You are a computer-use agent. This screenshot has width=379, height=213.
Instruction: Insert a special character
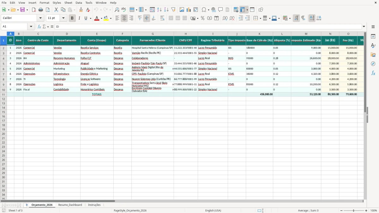click(204, 9)
